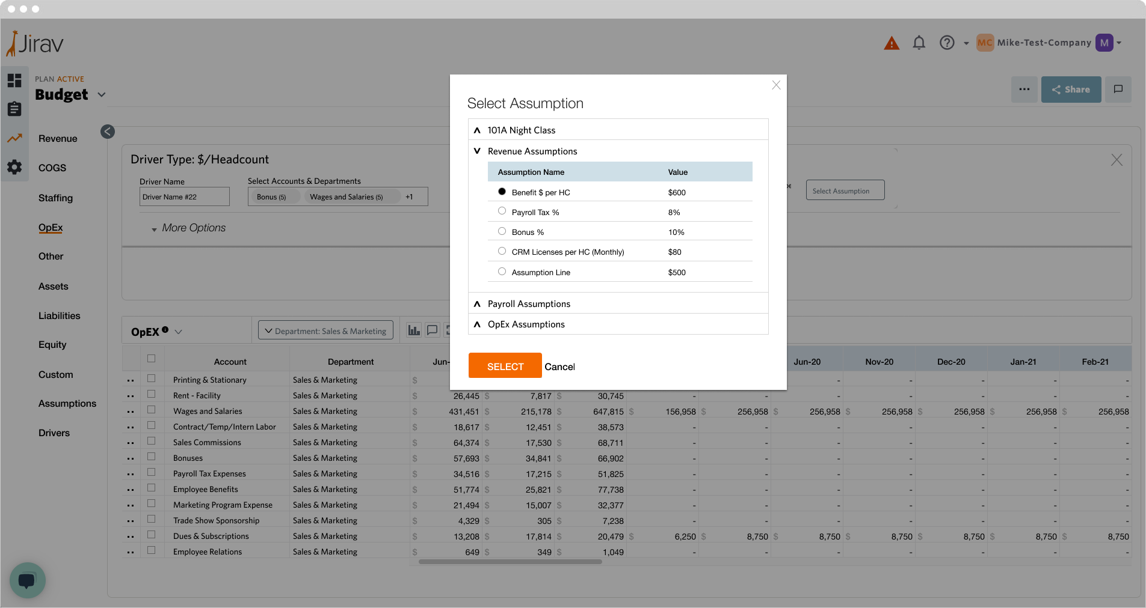Expand the 101A Night Class section
Screen dimensions: 1146x608
pyautogui.click(x=521, y=130)
